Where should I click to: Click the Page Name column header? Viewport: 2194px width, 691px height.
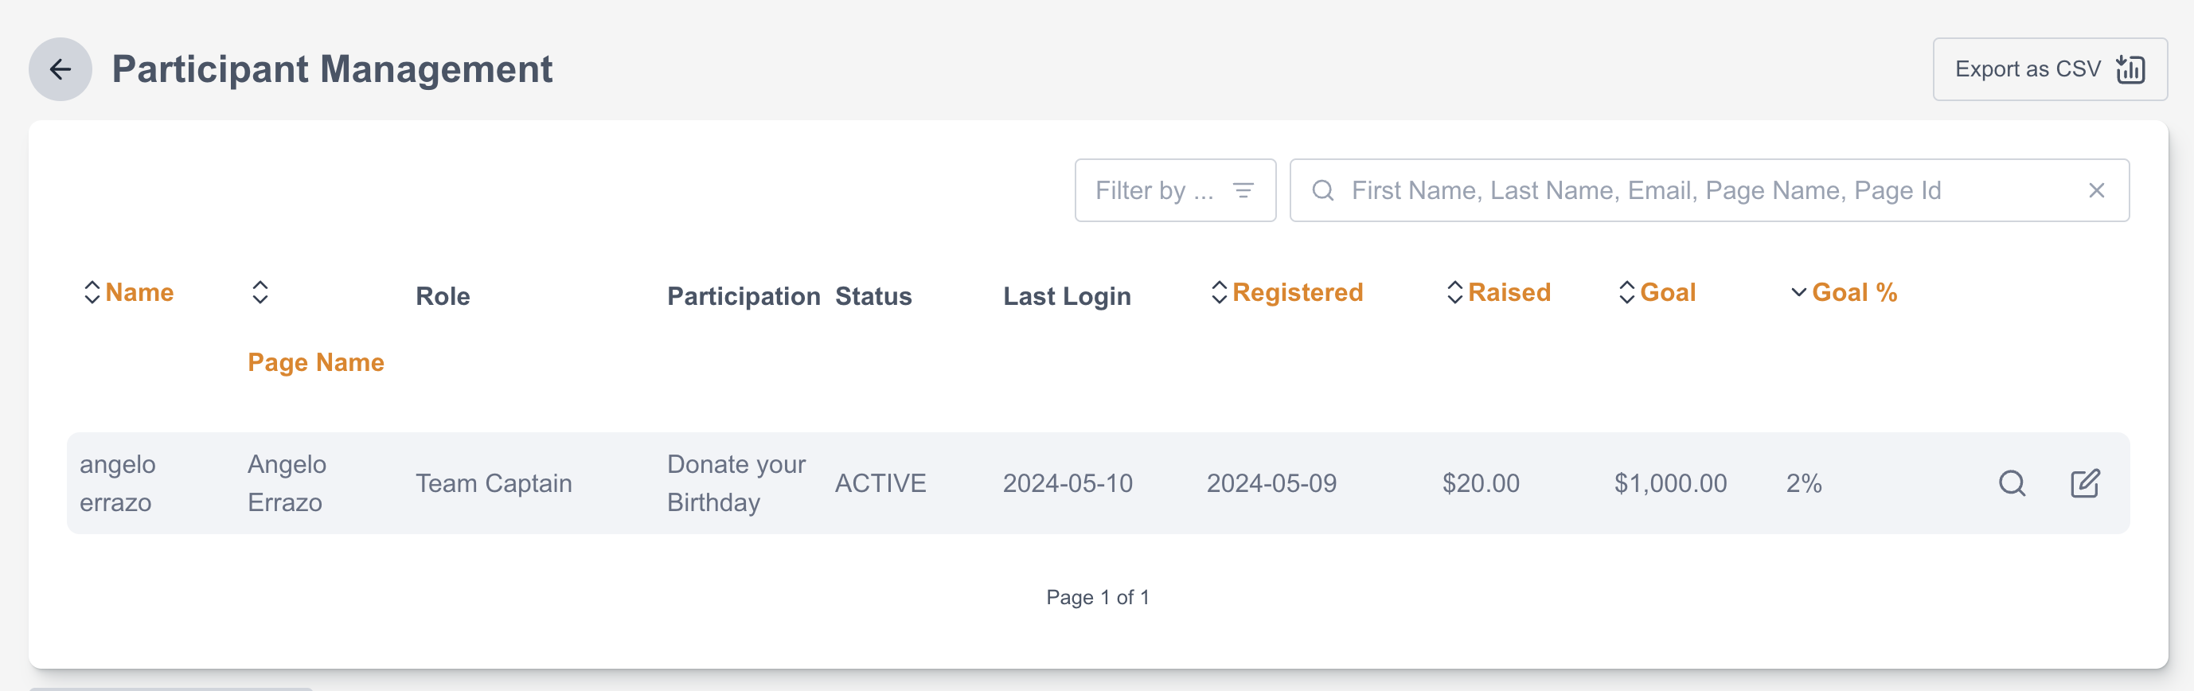point(315,362)
